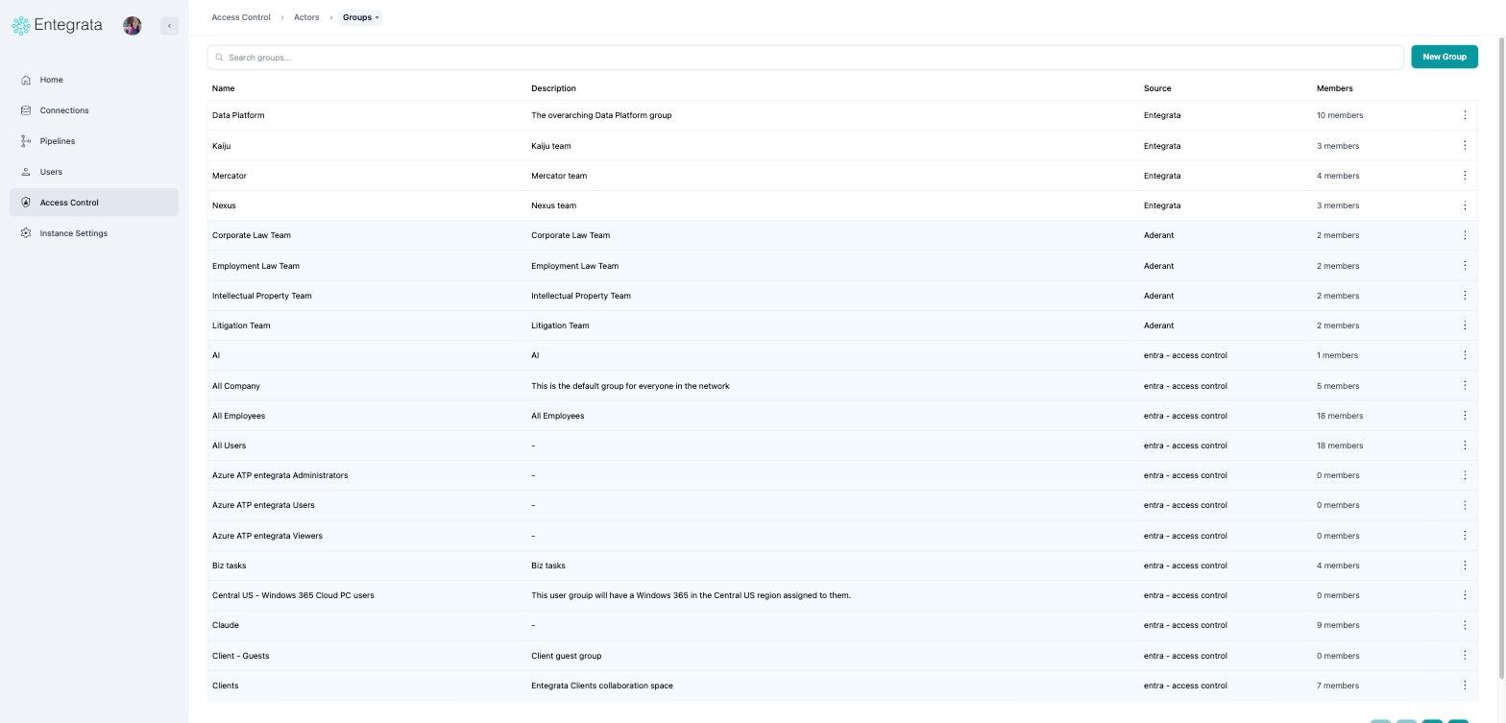The width and height of the screenshot is (1506, 723).
Task: Click '7 members' in Clients row
Action: [x=1338, y=686]
